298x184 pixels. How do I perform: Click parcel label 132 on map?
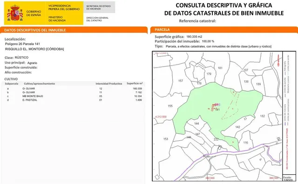[x=263, y=116]
